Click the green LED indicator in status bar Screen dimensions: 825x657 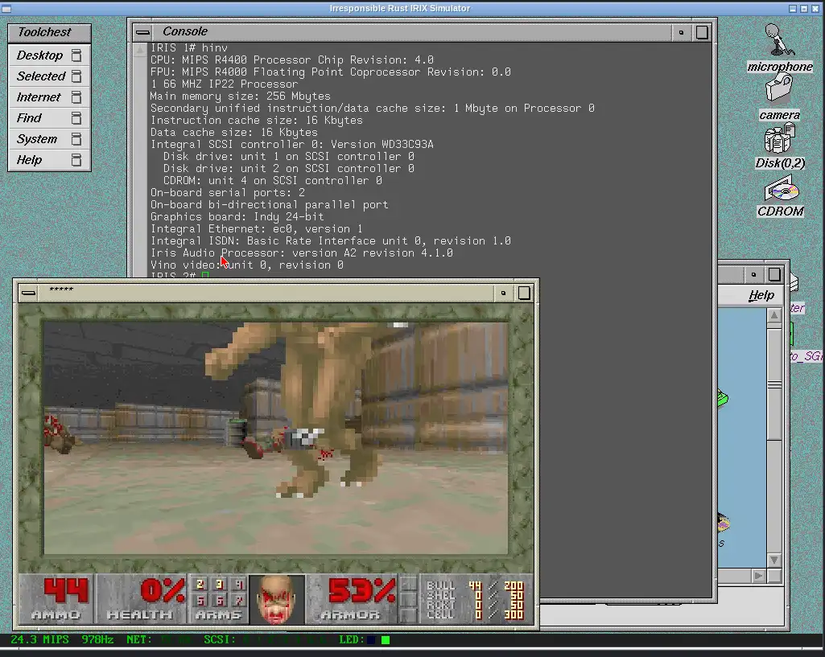click(386, 640)
